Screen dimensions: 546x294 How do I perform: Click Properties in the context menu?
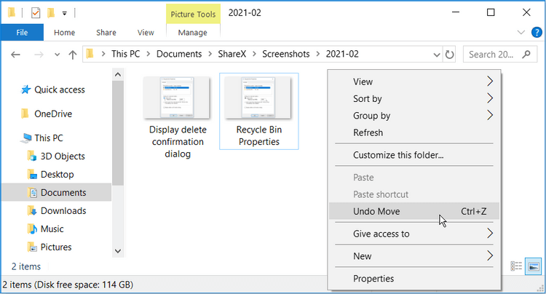373,279
